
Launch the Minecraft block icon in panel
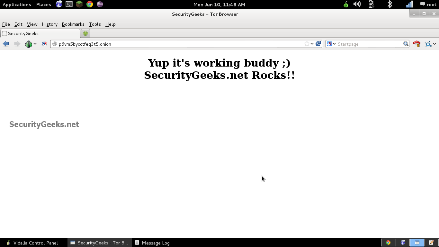click(79, 4)
